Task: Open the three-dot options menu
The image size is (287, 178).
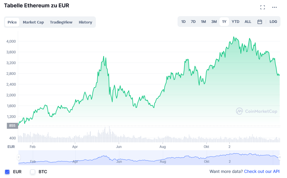Action: (x=274, y=7)
